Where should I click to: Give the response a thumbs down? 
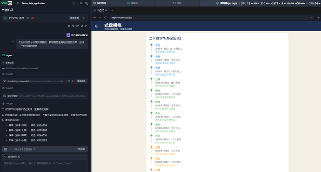pos(73,26)
